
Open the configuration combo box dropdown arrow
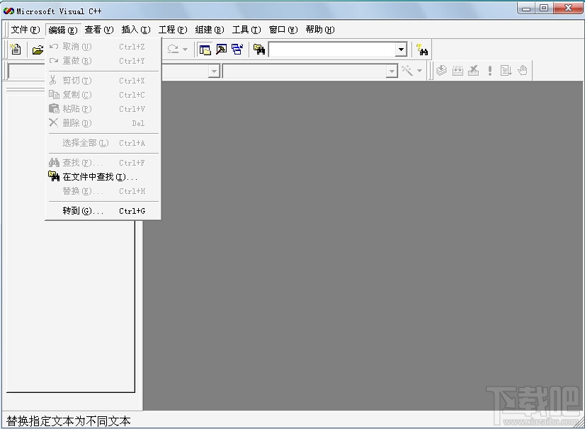coord(393,71)
